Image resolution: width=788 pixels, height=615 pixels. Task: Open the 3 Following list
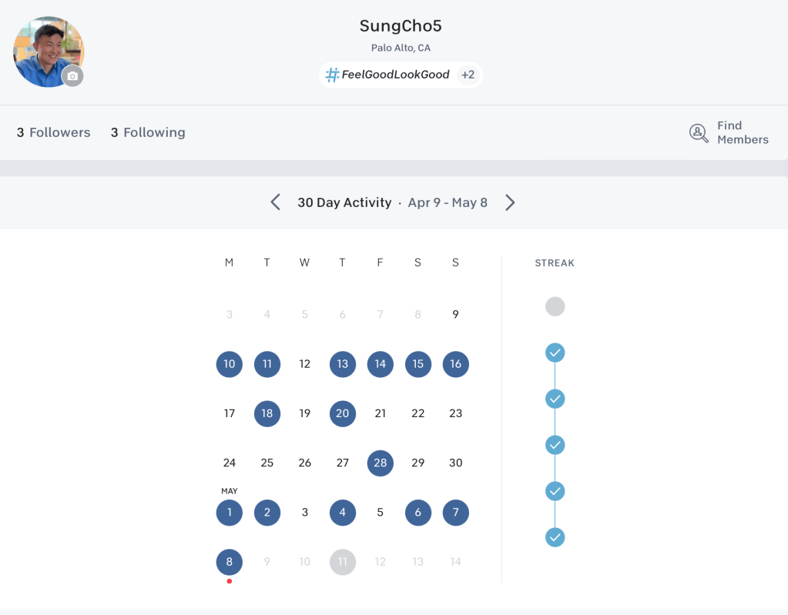click(x=148, y=132)
